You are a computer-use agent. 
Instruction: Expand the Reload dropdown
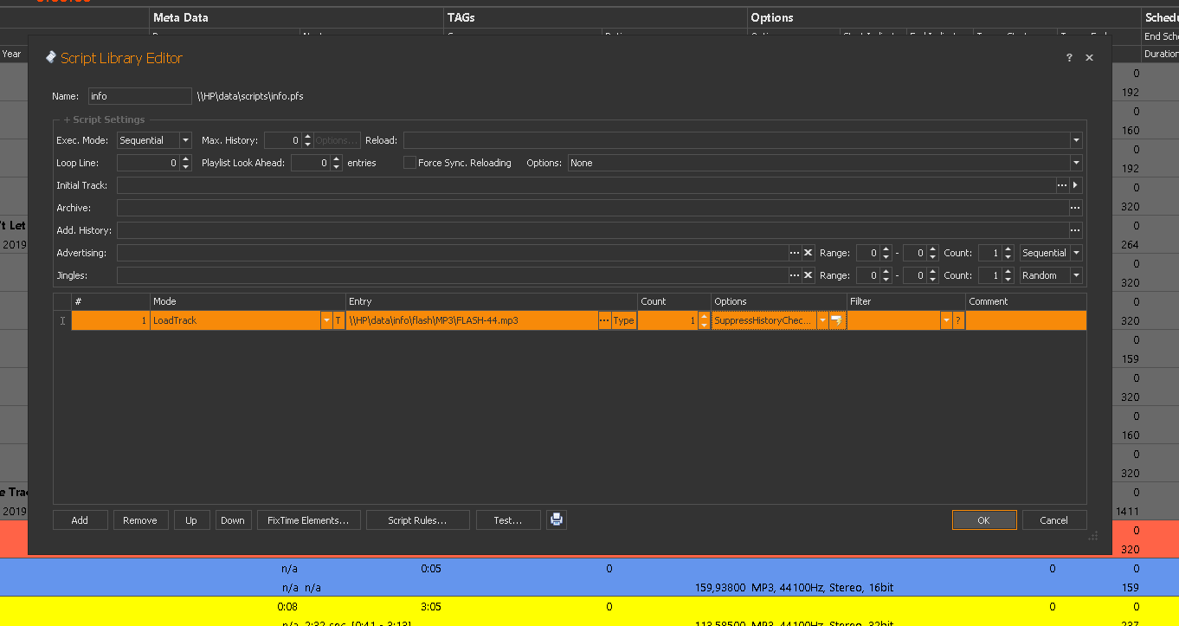(x=1076, y=140)
